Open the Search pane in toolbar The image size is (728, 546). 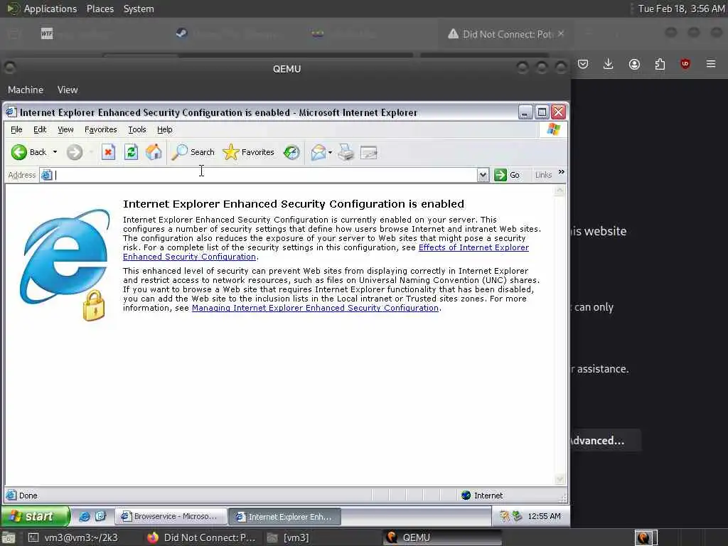click(x=193, y=152)
